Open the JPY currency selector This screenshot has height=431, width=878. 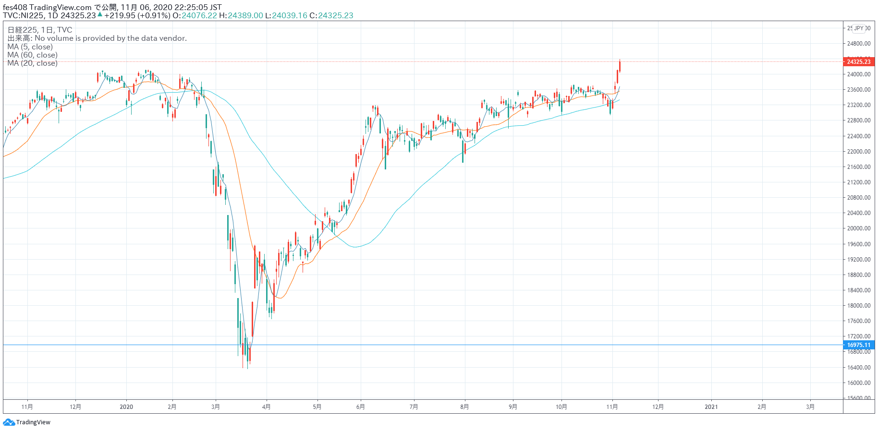pos(859,28)
